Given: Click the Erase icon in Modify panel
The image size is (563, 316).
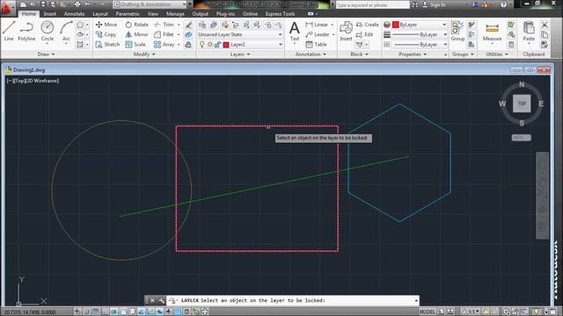Looking at the screenshot, I should point(188,25).
